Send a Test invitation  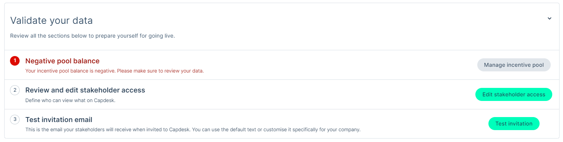514,124
